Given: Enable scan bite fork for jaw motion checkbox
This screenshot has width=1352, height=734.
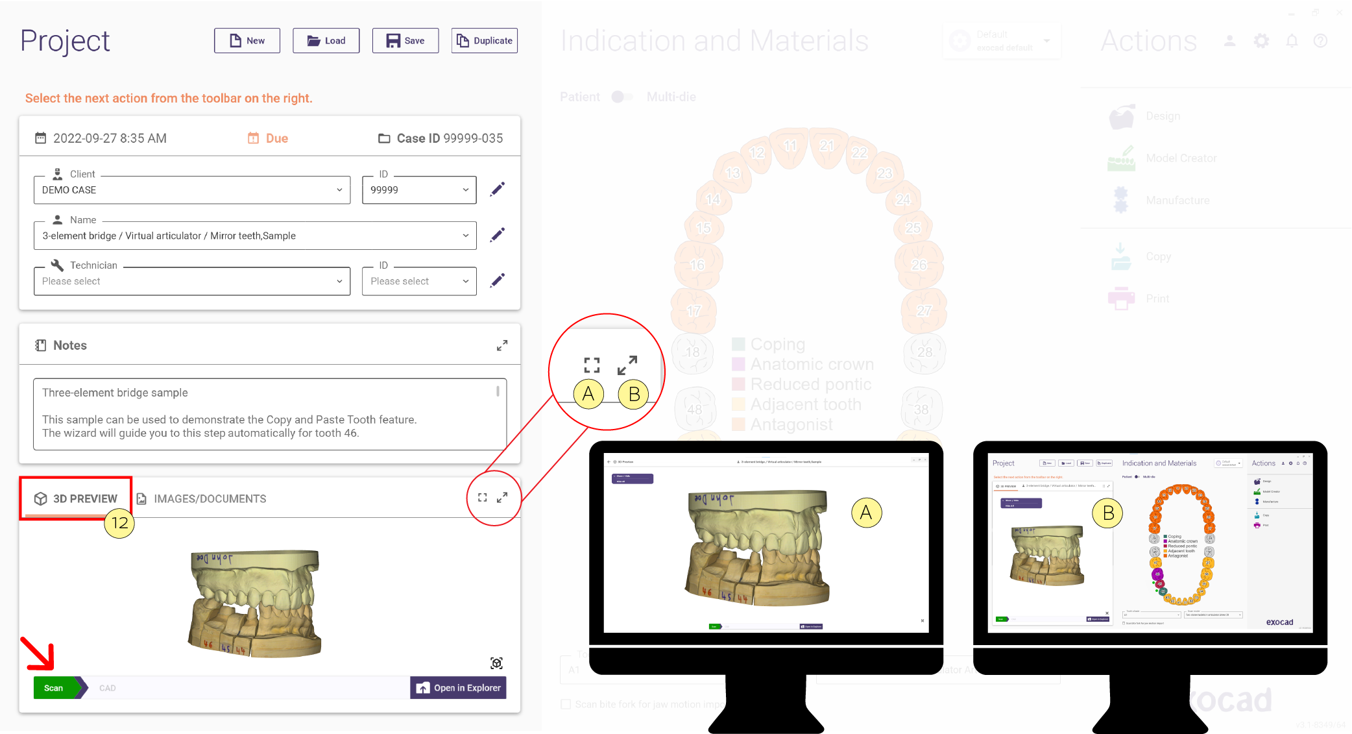Looking at the screenshot, I should click(x=566, y=704).
